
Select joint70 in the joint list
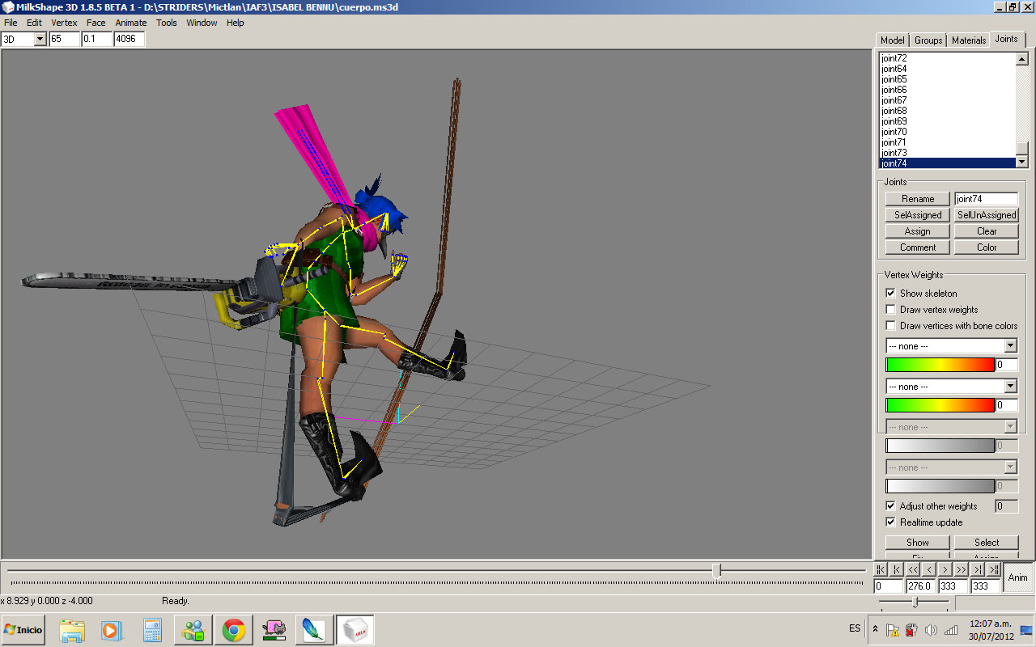[947, 132]
